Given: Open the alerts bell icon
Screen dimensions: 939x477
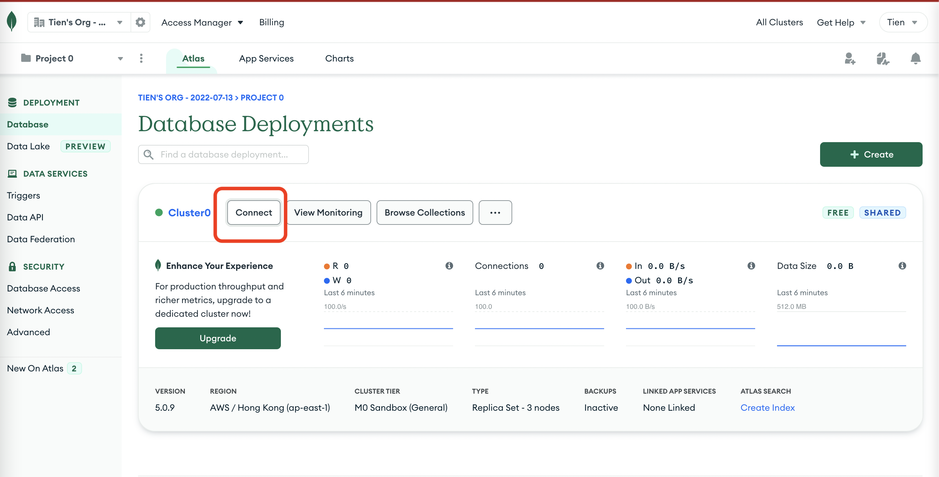Looking at the screenshot, I should pos(915,58).
